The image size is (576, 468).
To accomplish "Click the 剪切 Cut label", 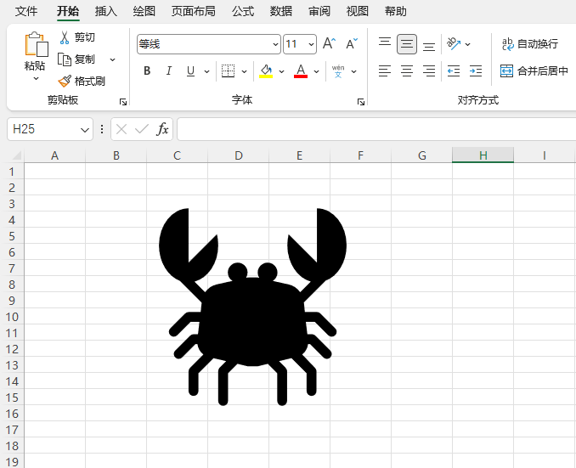I will 85,37.
